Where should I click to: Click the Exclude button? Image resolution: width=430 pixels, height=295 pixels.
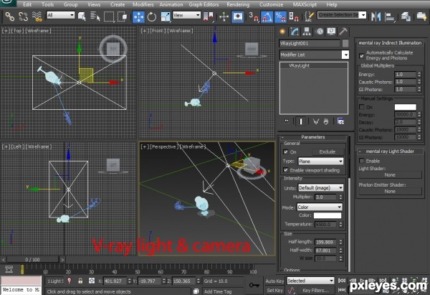328,151
